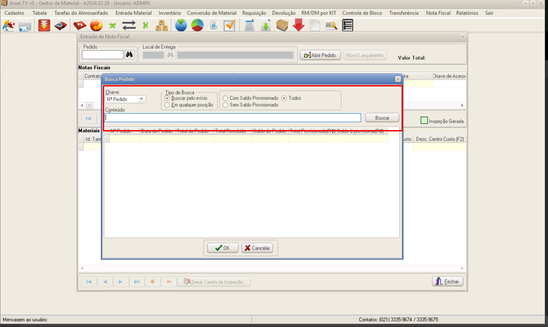Open the Inventário menu

pos(170,13)
